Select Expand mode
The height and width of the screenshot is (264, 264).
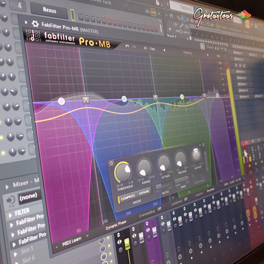coord(144,192)
